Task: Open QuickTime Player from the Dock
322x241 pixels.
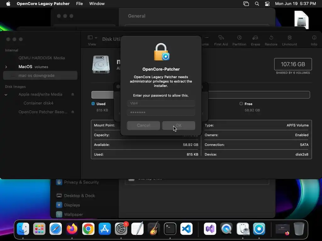Action: [226, 229]
